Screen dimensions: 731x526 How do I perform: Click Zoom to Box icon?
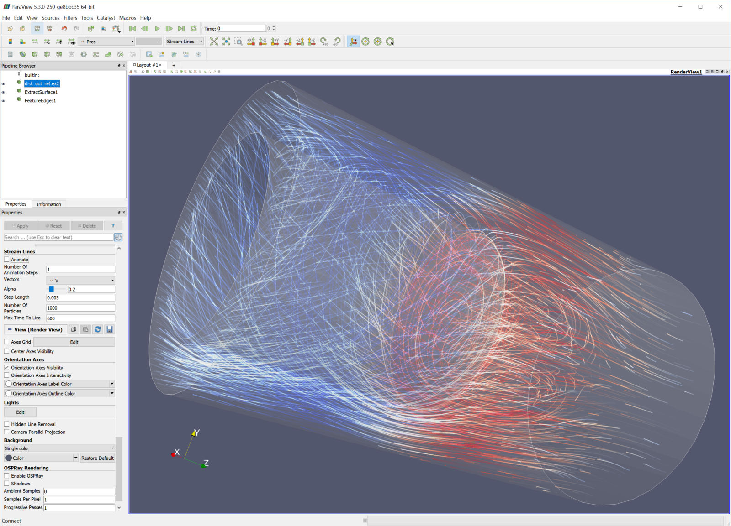coord(238,42)
